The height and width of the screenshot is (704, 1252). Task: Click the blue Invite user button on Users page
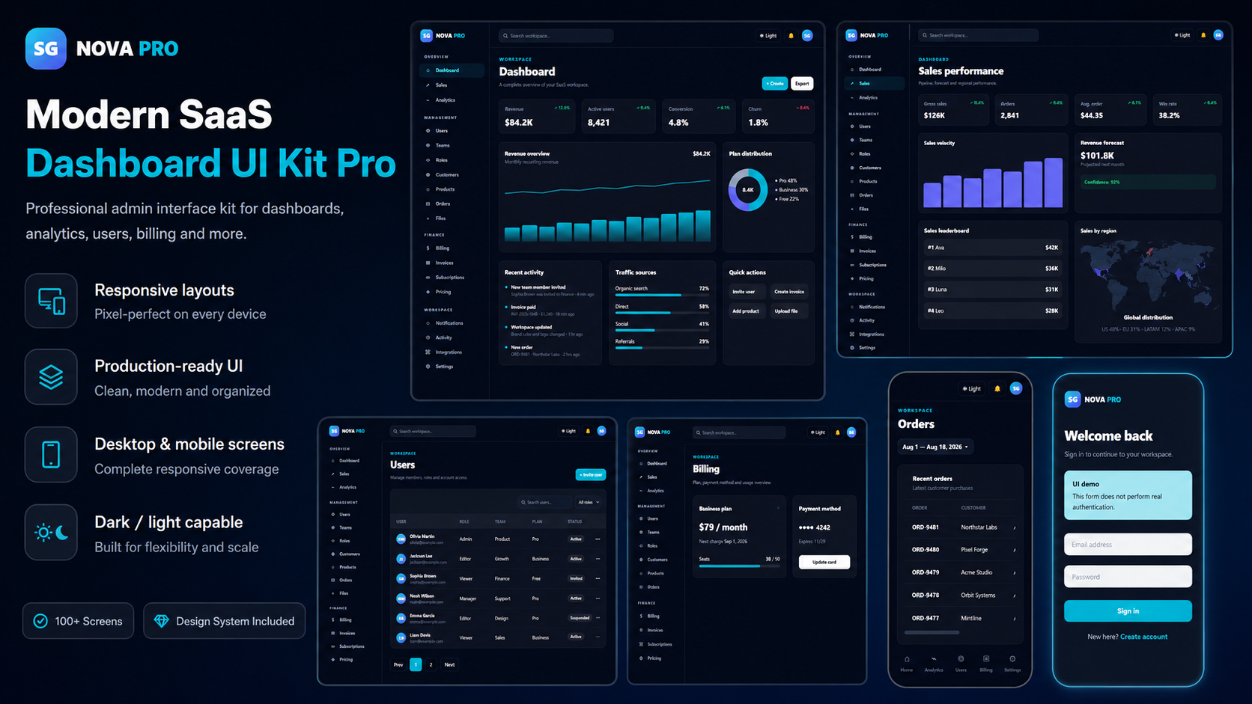(591, 474)
